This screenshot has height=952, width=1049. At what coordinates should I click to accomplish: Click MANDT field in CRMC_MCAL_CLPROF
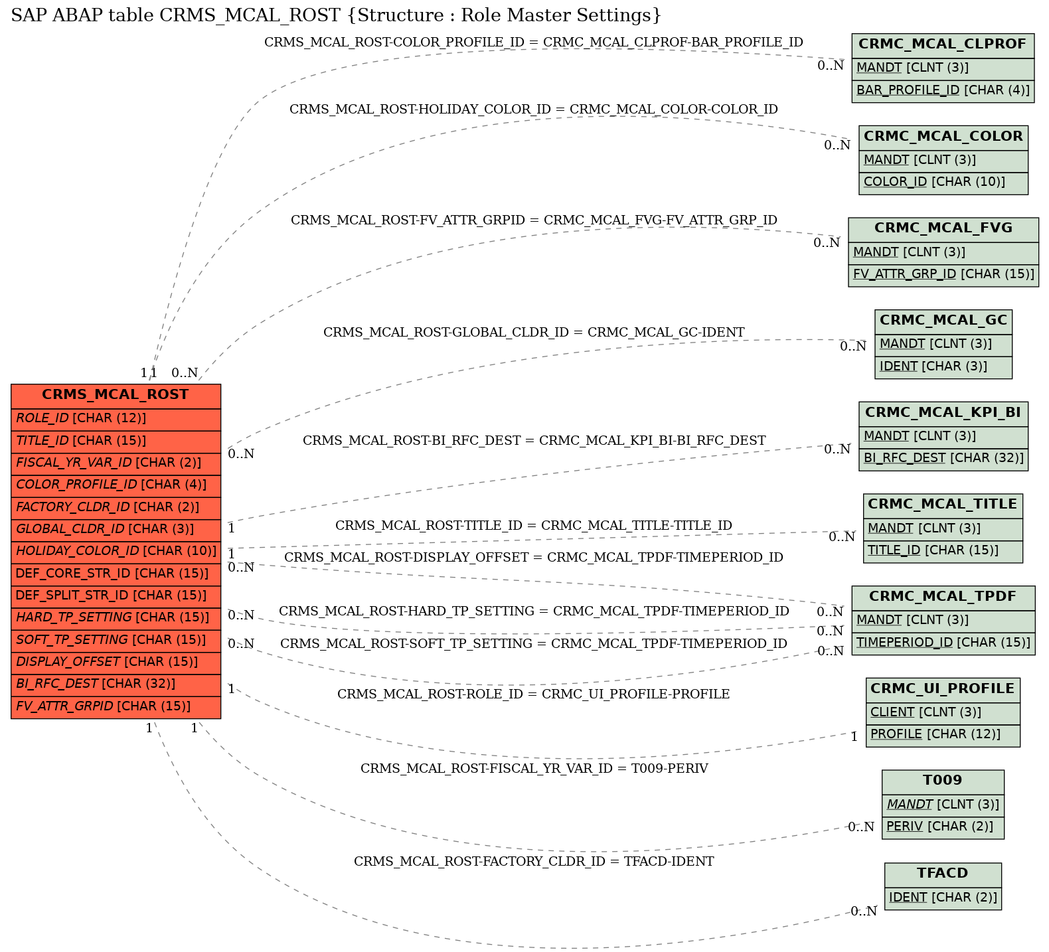coord(943,68)
